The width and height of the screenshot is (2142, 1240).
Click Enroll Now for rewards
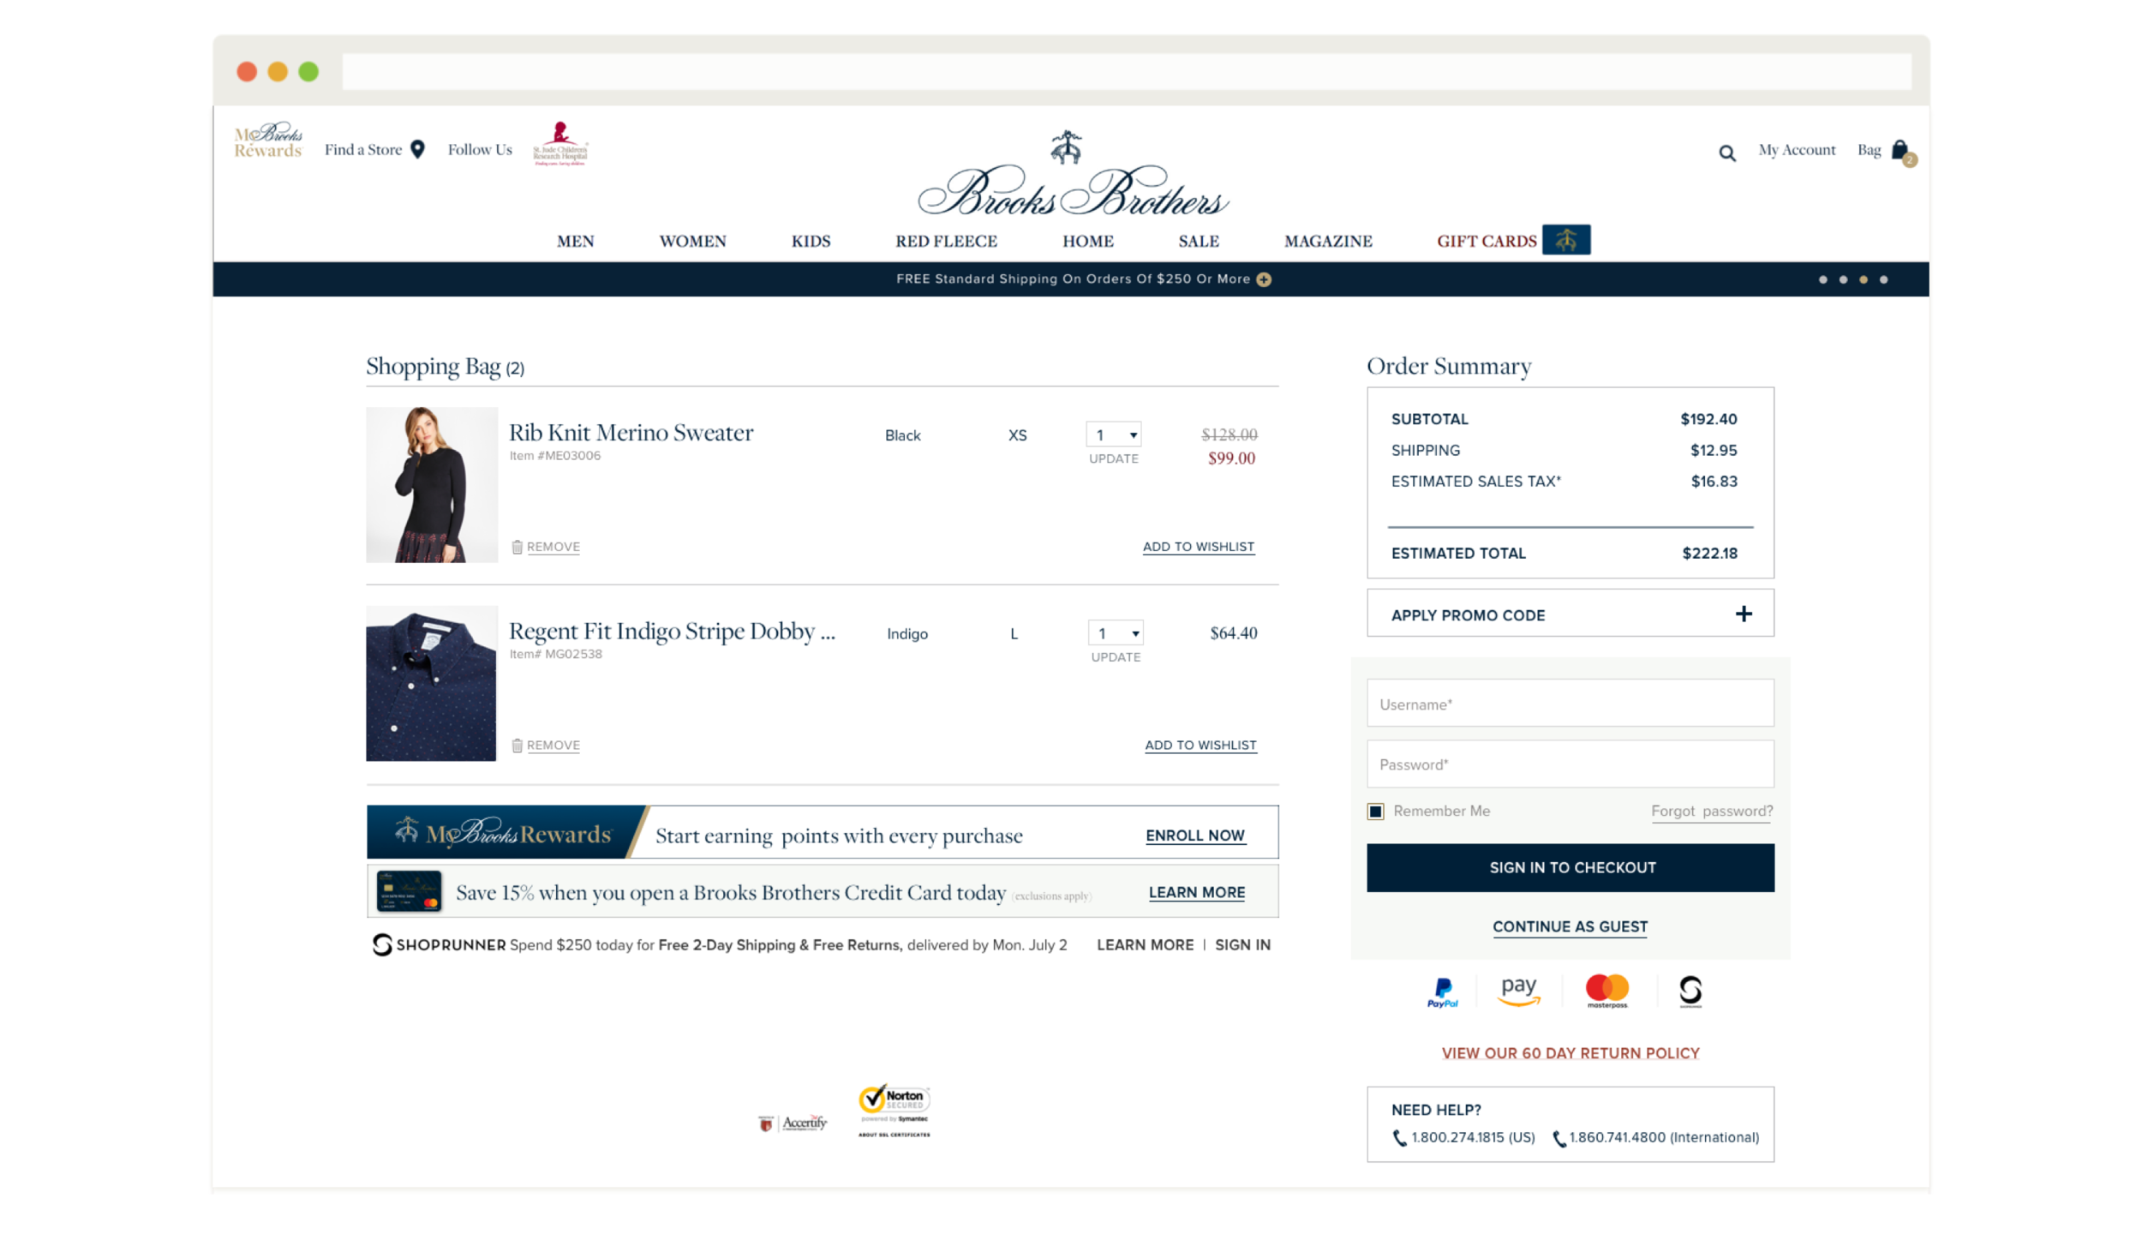click(x=1194, y=836)
